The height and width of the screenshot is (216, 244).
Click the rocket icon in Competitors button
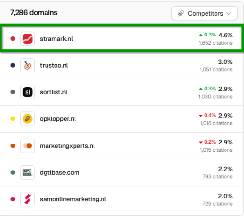180,13
